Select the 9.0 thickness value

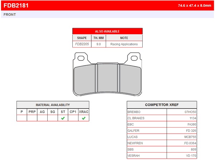click(x=99, y=44)
